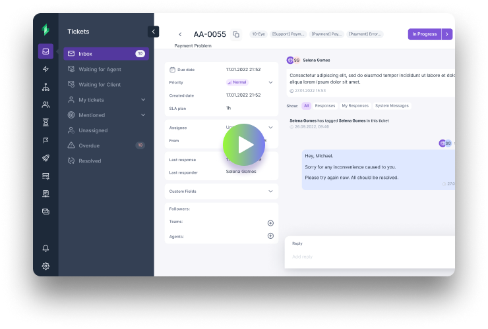Click the lightning bolt icon in sidebar
Screen dimensions: 488x329
(x=46, y=69)
